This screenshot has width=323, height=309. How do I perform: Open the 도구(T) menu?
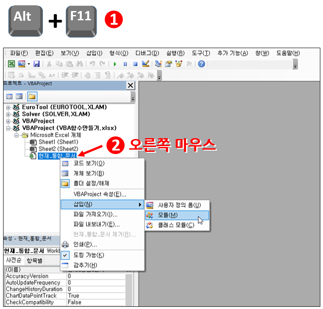click(201, 53)
